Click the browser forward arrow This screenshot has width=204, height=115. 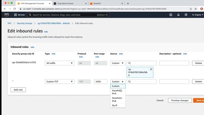[x=10, y=9]
